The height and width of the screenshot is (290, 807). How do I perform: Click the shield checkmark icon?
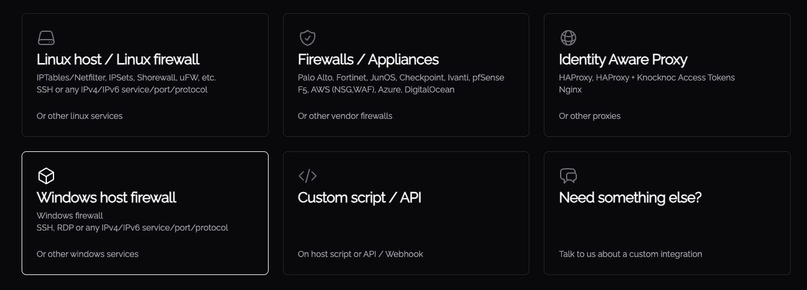[308, 38]
